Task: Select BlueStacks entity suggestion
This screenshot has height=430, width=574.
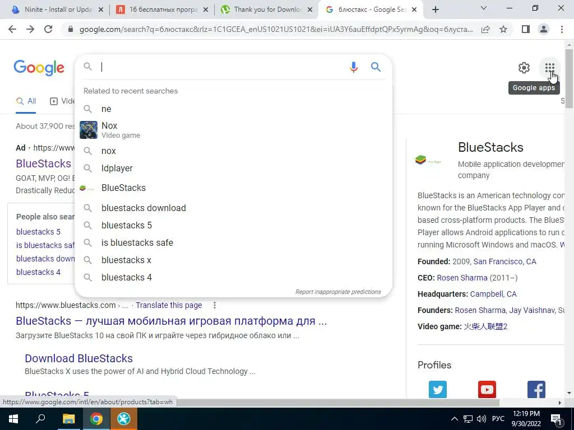Action: click(x=233, y=188)
